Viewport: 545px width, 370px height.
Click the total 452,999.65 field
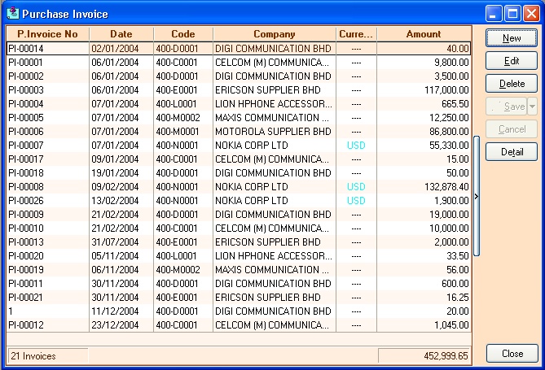424,356
